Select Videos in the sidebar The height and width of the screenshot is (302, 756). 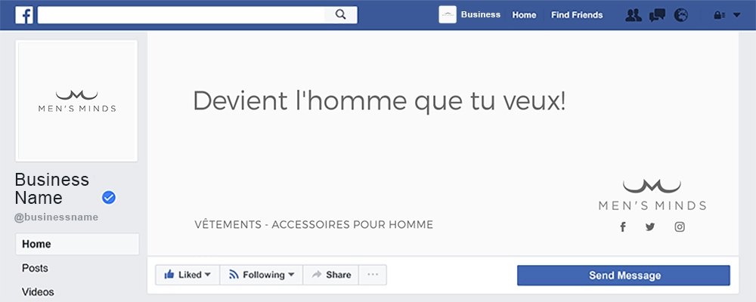click(38, 292)
